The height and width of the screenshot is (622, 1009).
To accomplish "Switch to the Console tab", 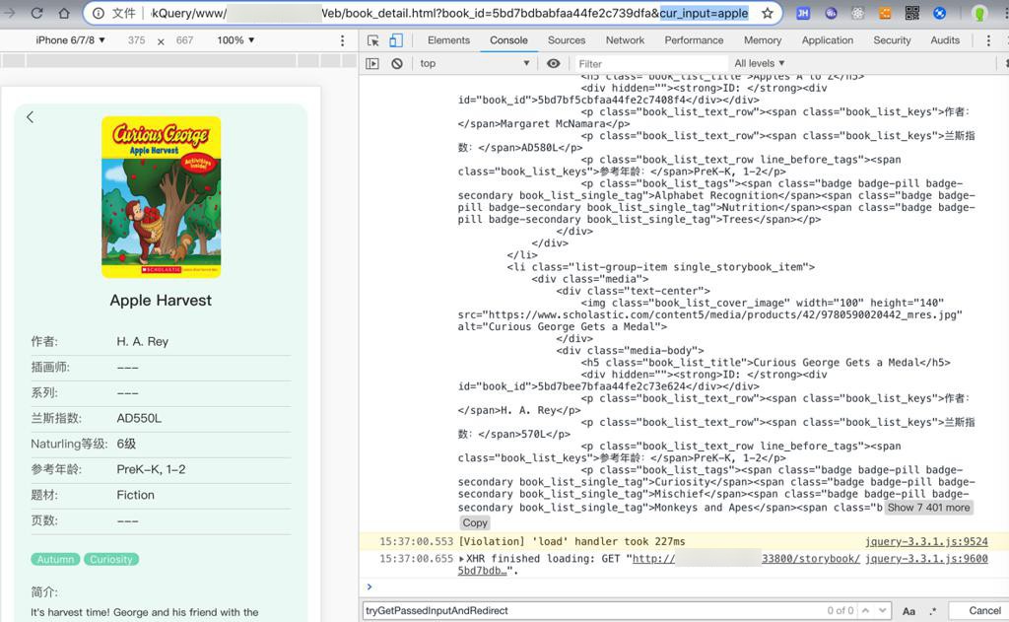I will pos(508,39).
